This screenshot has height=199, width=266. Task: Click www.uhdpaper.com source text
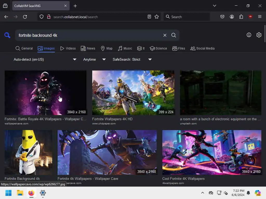pos(104,124)
